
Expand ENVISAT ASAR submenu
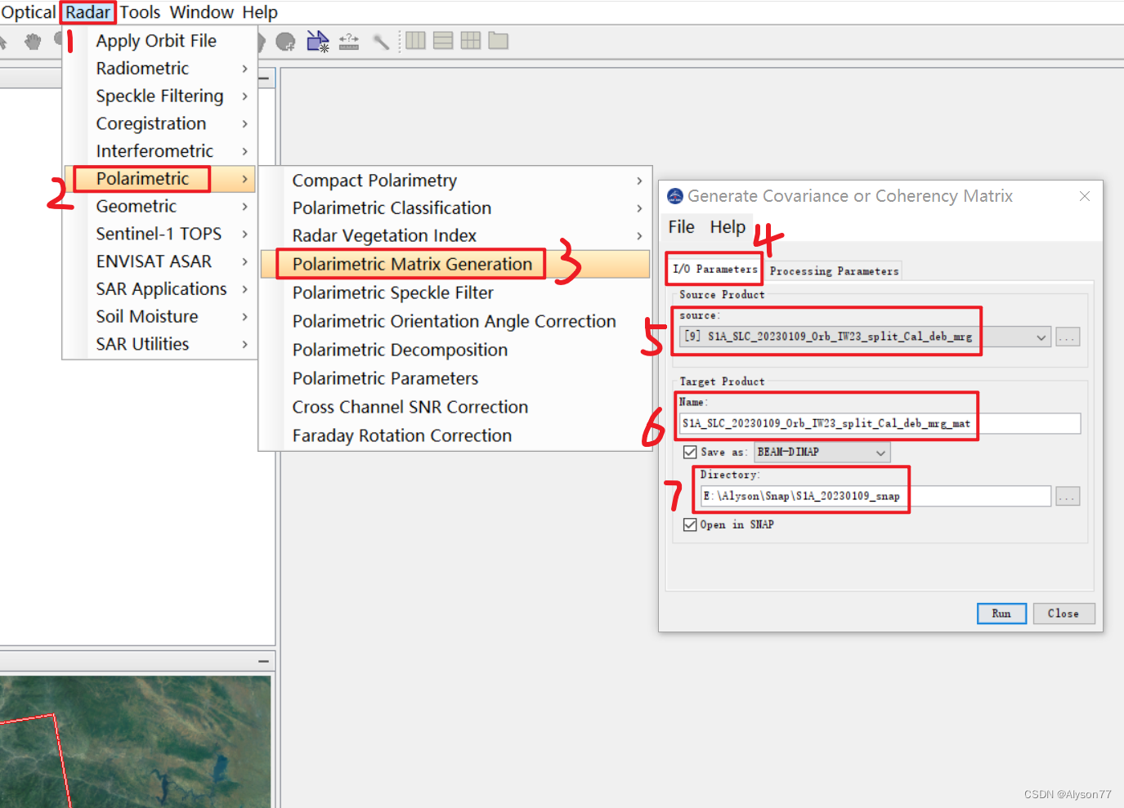pos(159,261)
